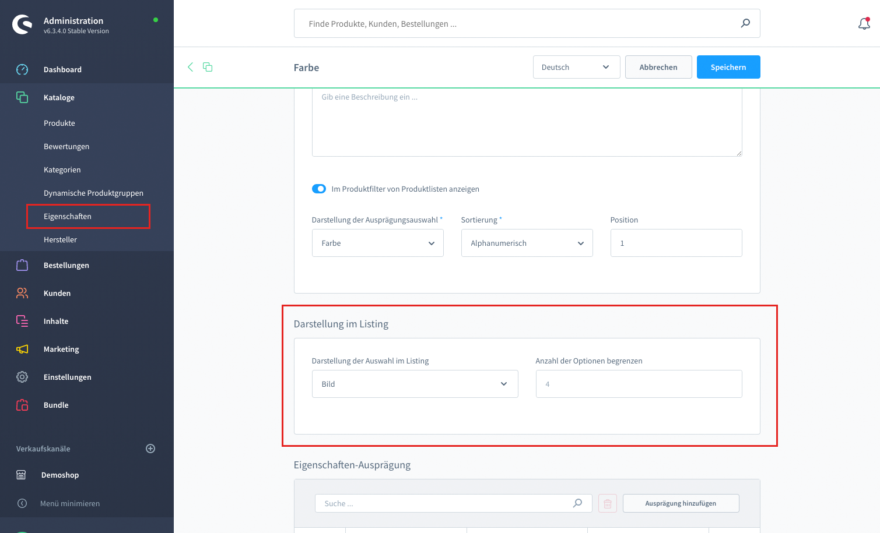Click the duplicate icon next to back arrow
This screenshot has width=880, height=533.
tap(208, 67)
